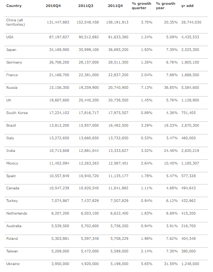The height and width of the screenshot is (272, 213).
Task: Click the 2011Q3 column header
Action: pos(85,6)
